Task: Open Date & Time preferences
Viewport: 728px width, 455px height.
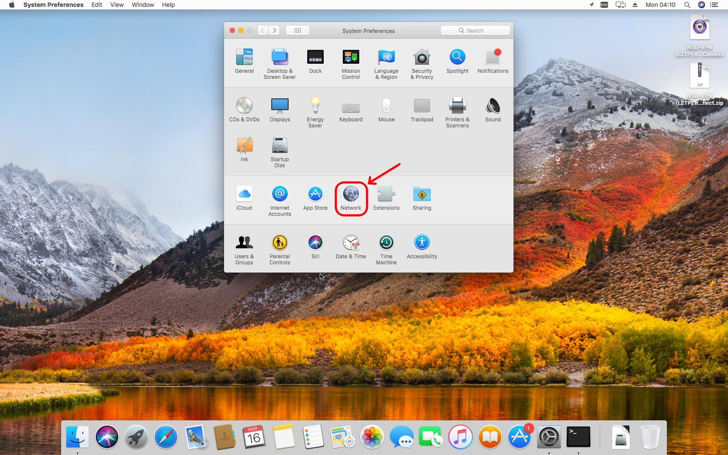Action: pyautogui.click(x=351, y=247)
